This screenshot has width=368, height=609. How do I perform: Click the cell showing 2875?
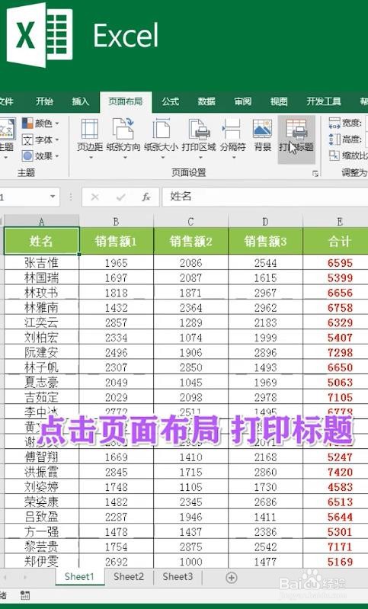coord(190,546)
